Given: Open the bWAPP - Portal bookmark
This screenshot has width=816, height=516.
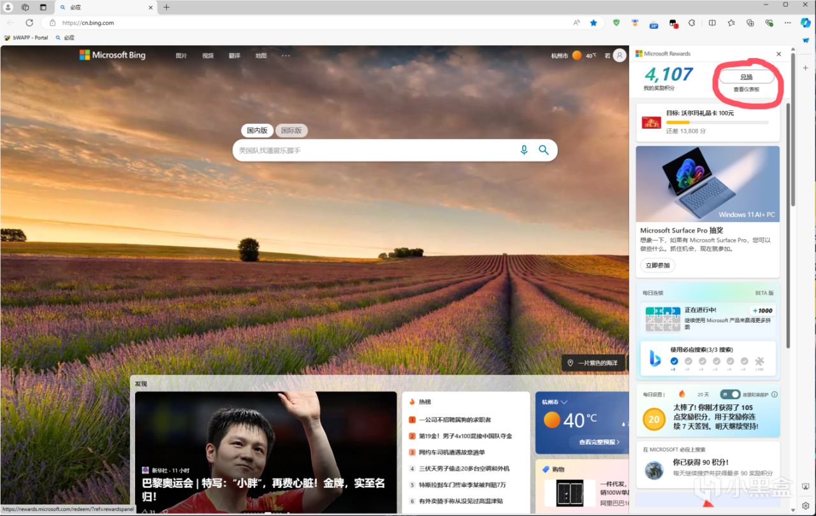Looking at the screenshot, I should click(26, 38).
